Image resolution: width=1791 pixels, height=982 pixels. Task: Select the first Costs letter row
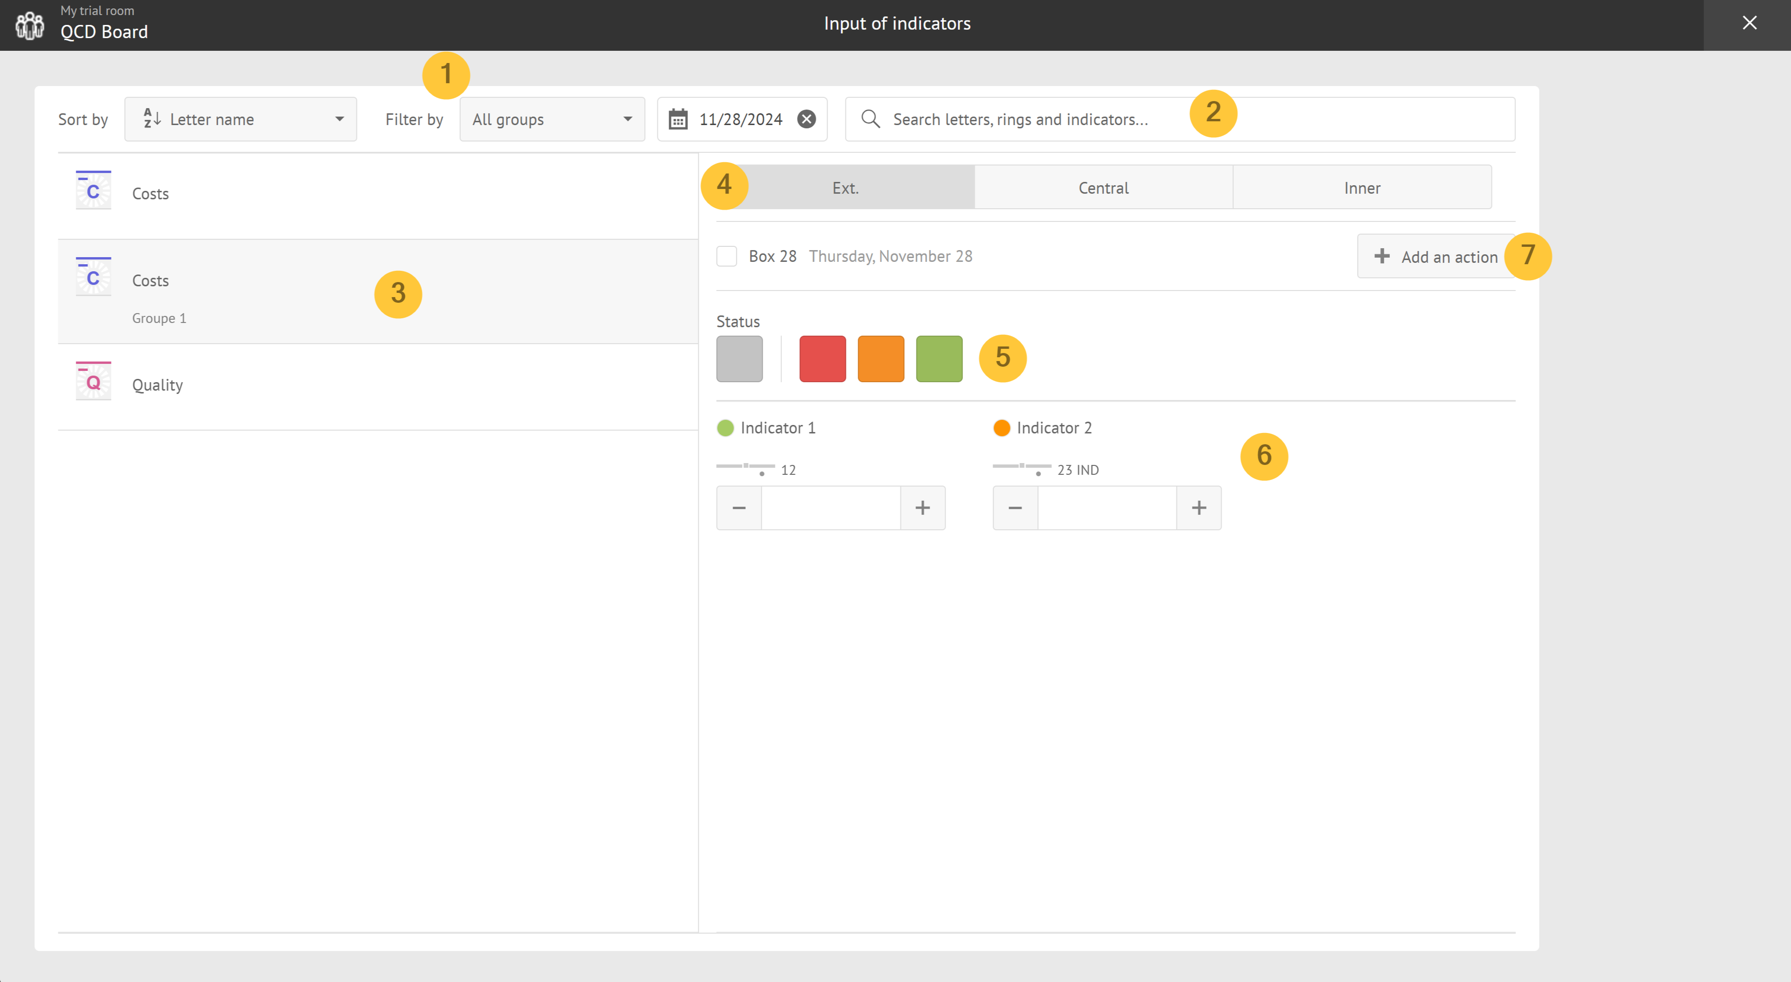point(378,196)
